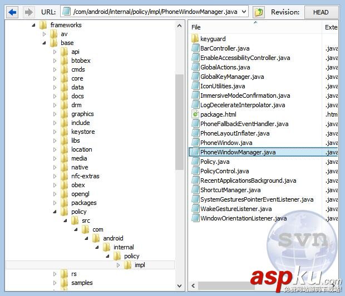The width and height of the screenshot is (345, 296).
Task: Click the URL path input field
Action: point(154,12)
